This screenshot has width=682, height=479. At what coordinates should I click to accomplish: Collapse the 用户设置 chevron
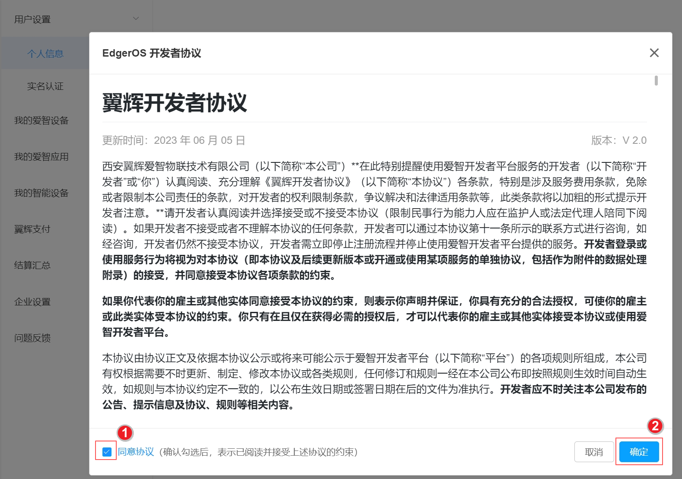pos(136,19)
